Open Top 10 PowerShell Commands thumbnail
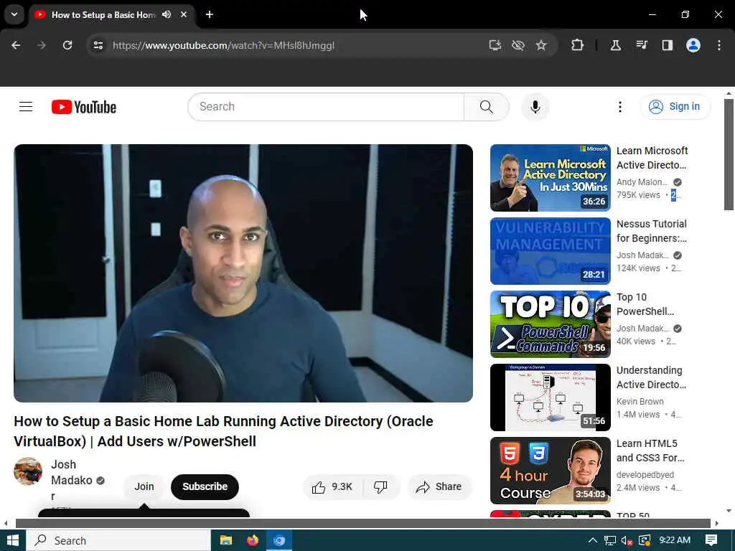Image resolution: width=735 pixels, height=551 pixels. (551, 324)
